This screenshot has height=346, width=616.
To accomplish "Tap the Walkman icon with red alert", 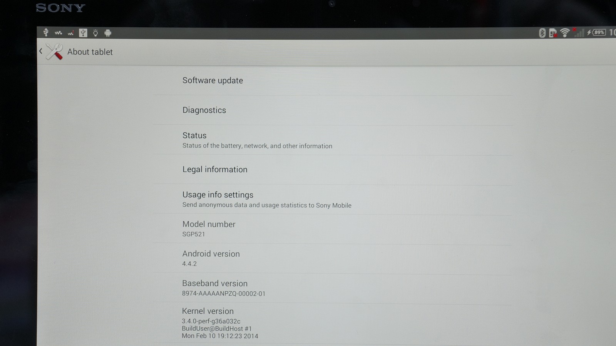I will tap(70, 33).
